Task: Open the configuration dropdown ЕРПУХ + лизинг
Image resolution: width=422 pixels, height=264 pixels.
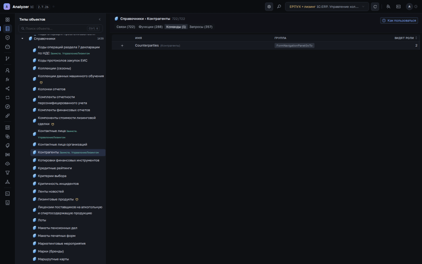Action: [327, 7]
